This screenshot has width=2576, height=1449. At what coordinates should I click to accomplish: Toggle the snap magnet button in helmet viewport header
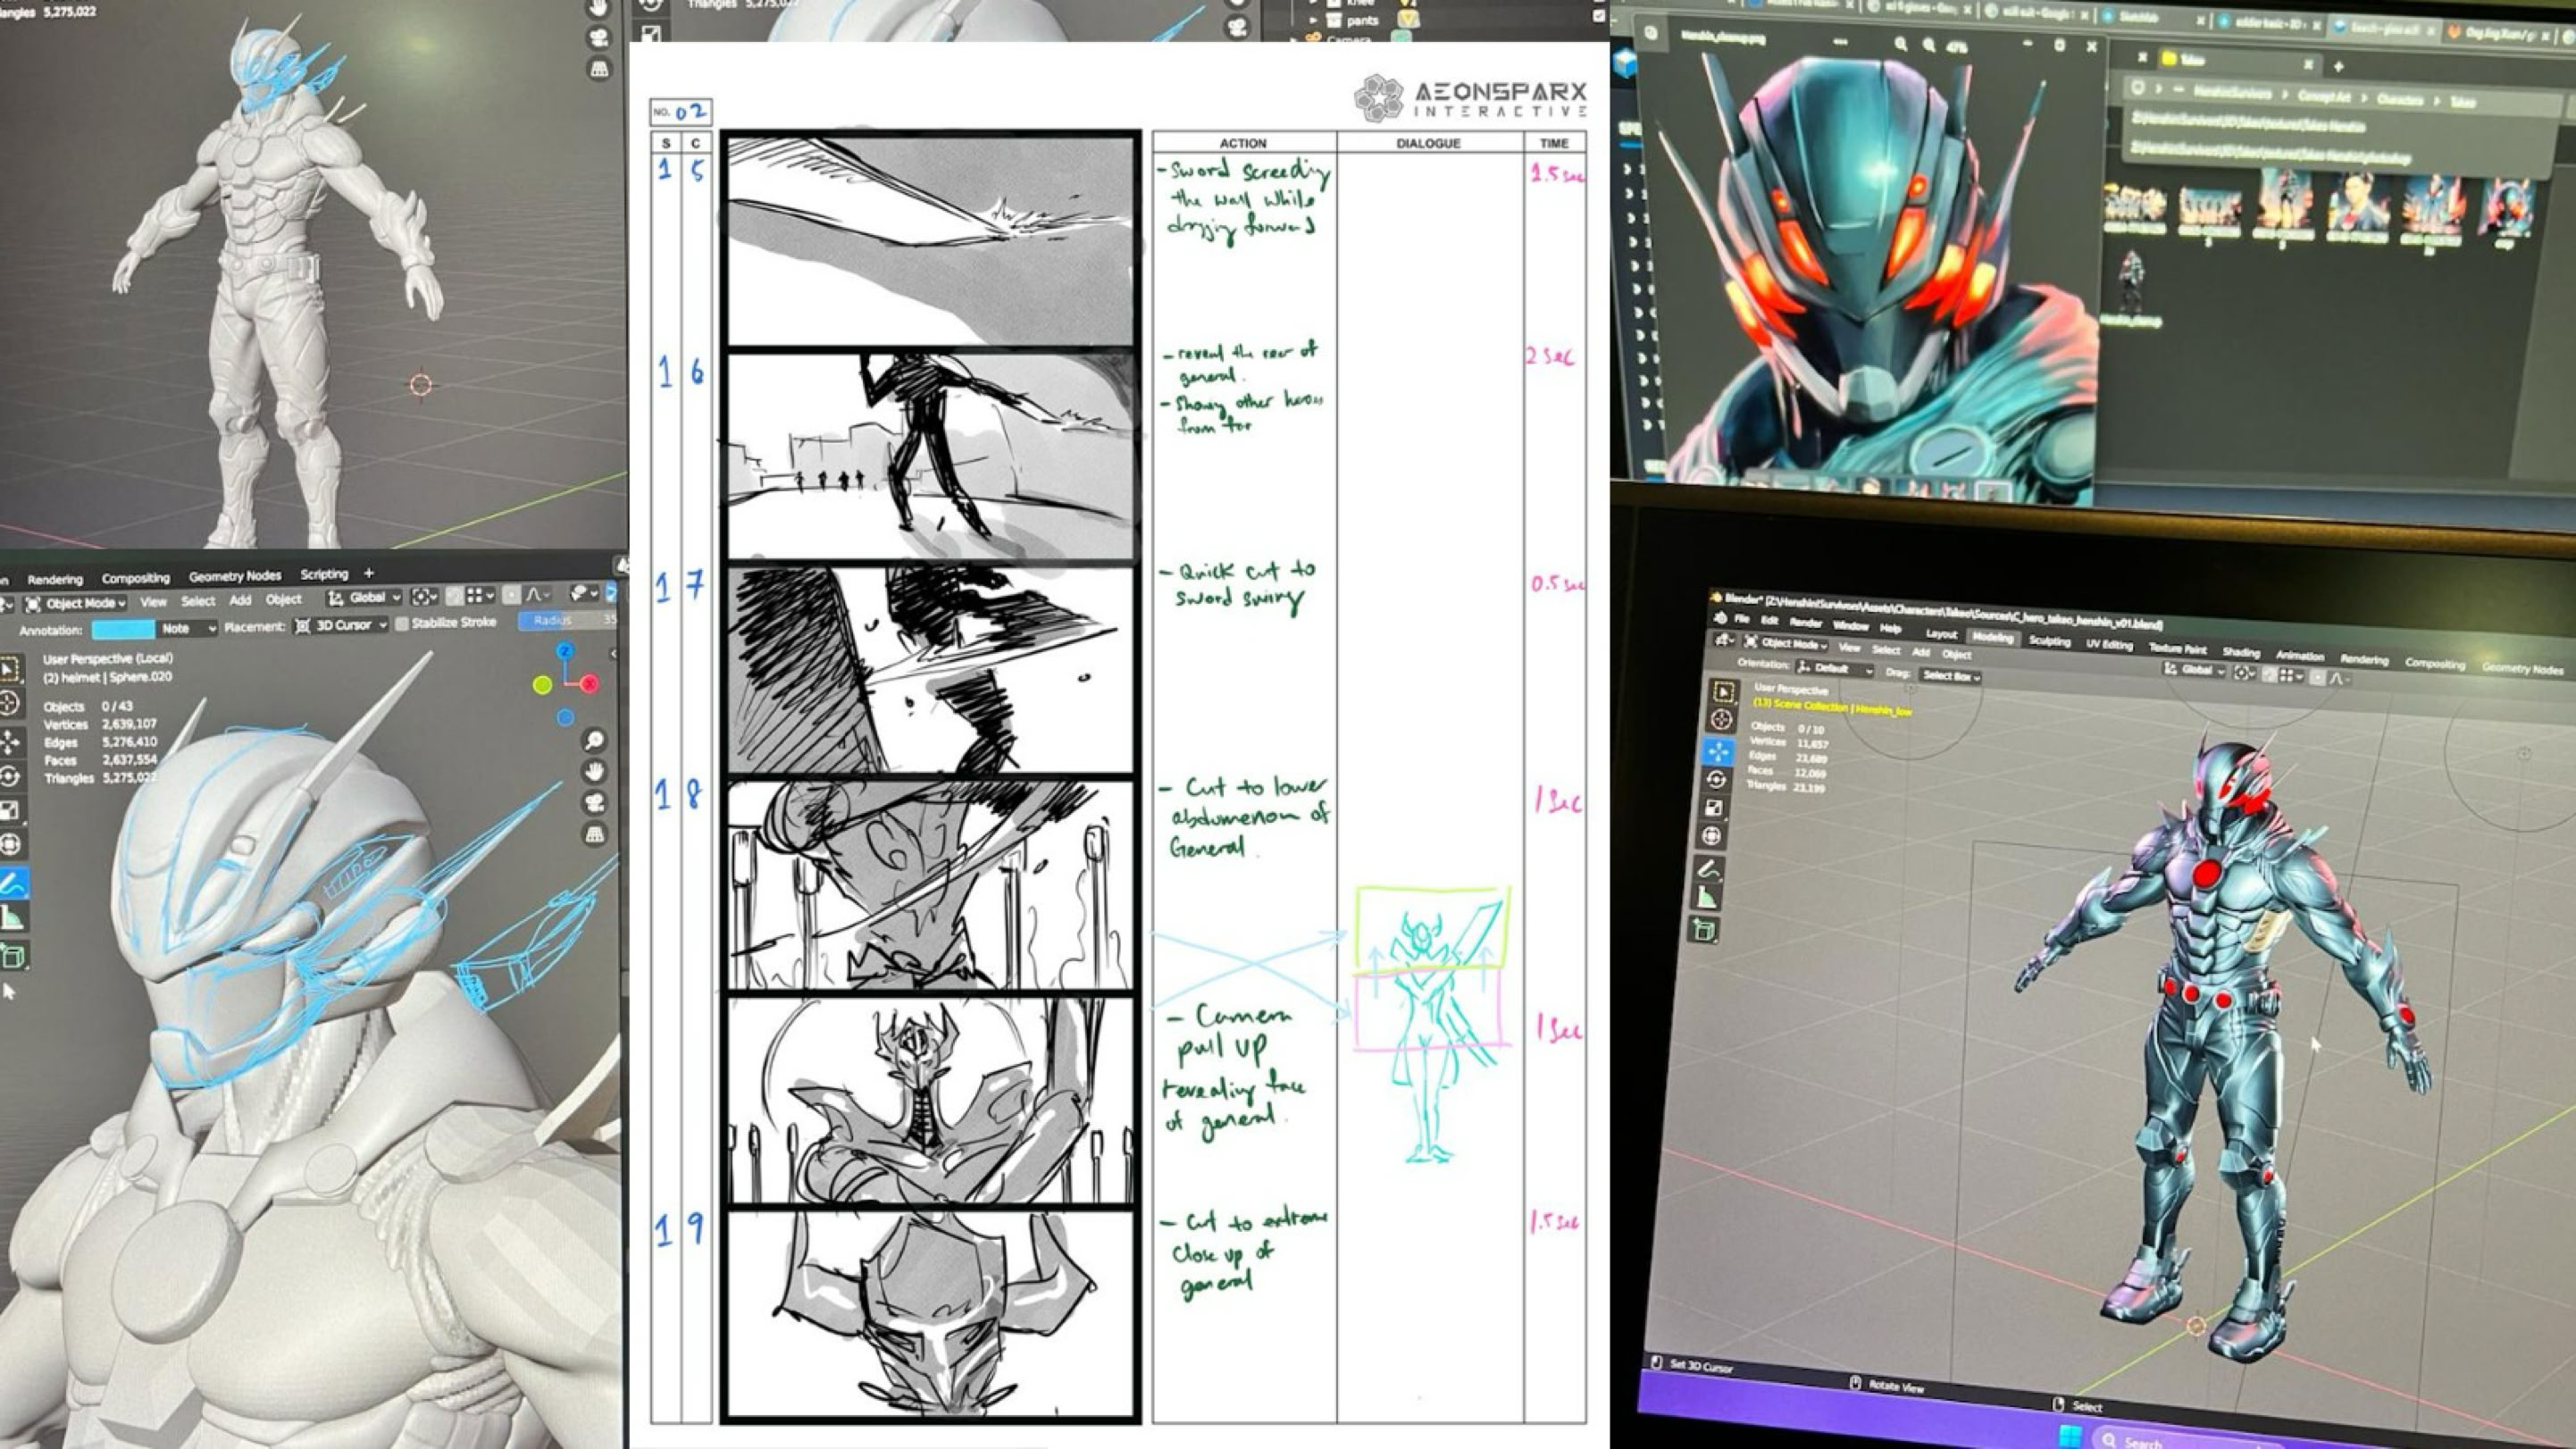pyautogui.click(x=455, y=596)
